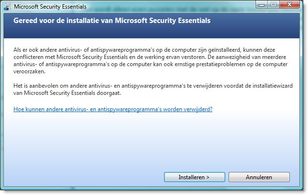Start installation with the Installeren button
The height and width of the screenshot is (195, 308).
195,177
